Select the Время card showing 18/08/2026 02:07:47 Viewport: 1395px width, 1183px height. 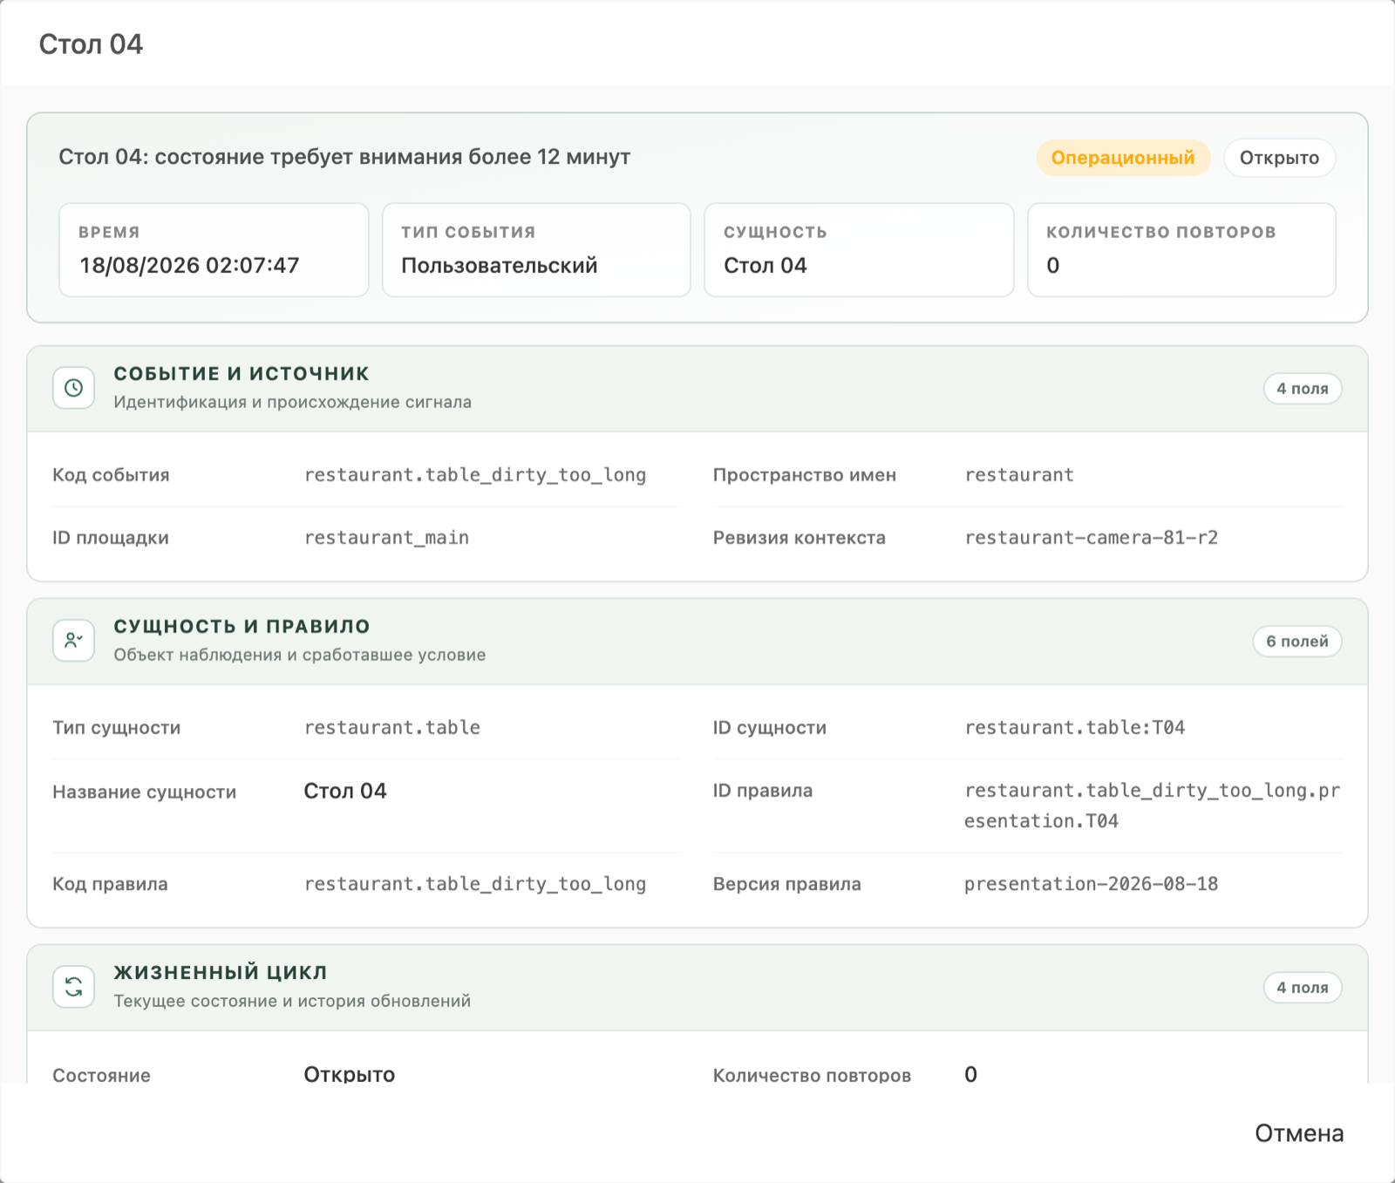214,250
